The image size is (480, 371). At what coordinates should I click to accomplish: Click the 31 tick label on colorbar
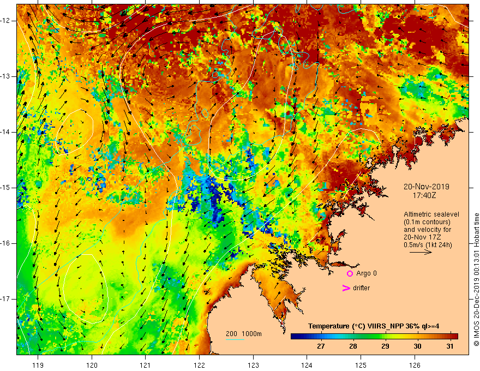click(449, 346)
